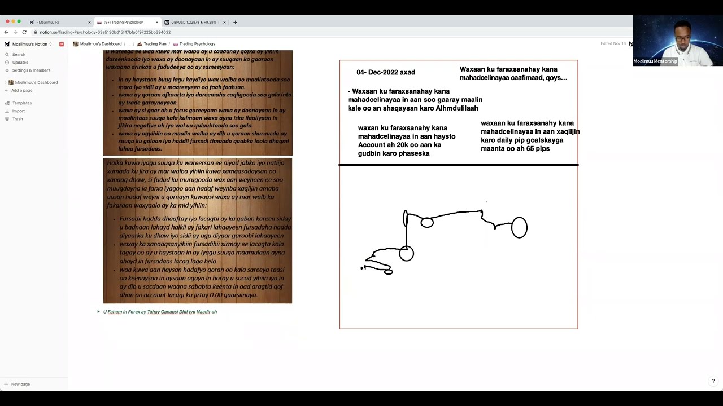This screenshot has height=406, width=723.
Task: Click the text ending 'karo Alhmdulilaah'
Action: coord(415,100)
